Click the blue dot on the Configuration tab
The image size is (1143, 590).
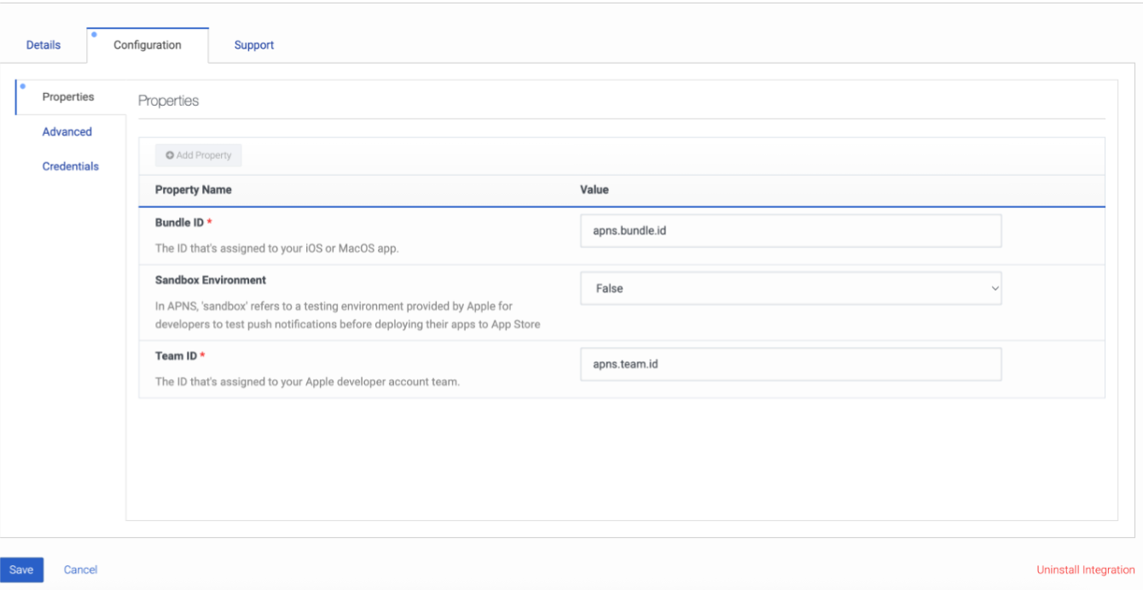(94, 35)
